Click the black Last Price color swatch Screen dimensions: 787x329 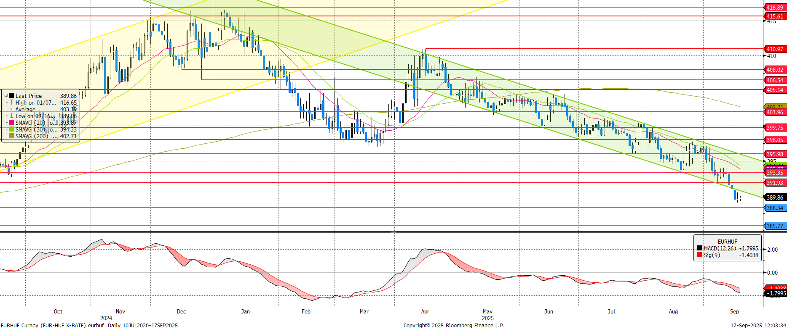(11, 96)
